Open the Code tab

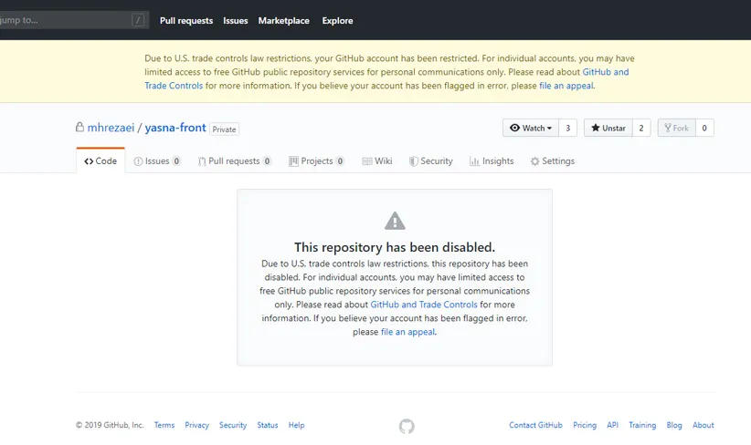tap(100, 161)
